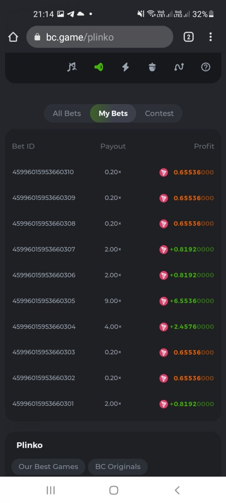
Task: Switch to the Contest tab
Action: click(x=159, y=113)
